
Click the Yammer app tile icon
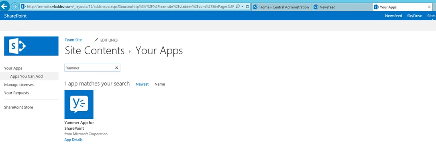79,104
